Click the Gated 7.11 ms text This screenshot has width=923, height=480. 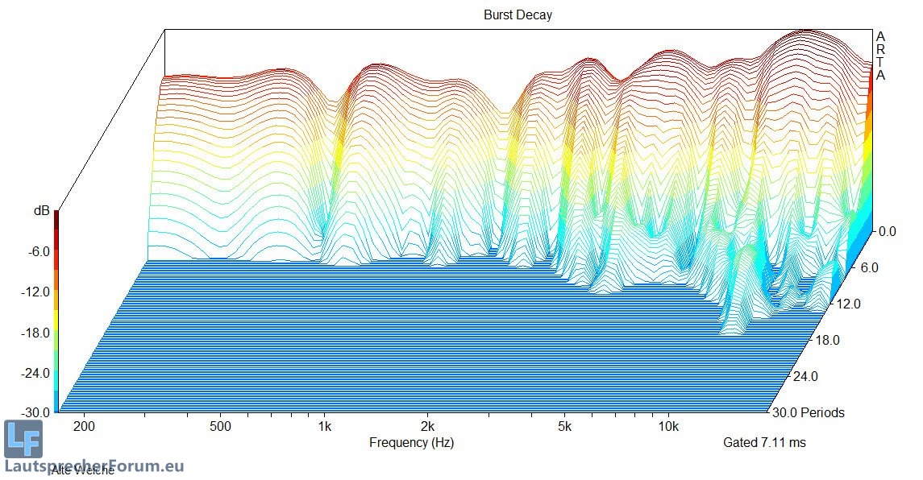tap(764, 442)
